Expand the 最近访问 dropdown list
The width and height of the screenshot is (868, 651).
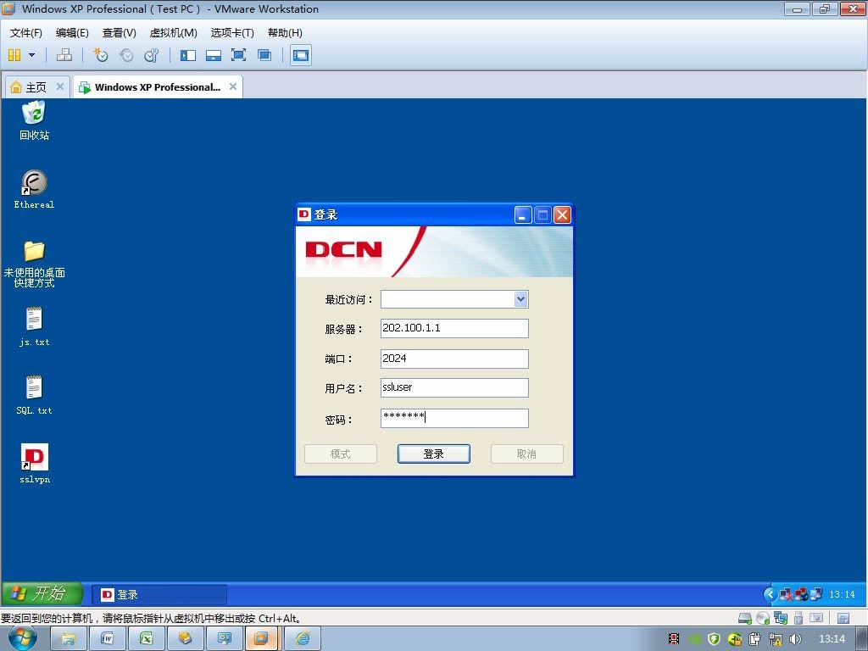coord(520,299)
